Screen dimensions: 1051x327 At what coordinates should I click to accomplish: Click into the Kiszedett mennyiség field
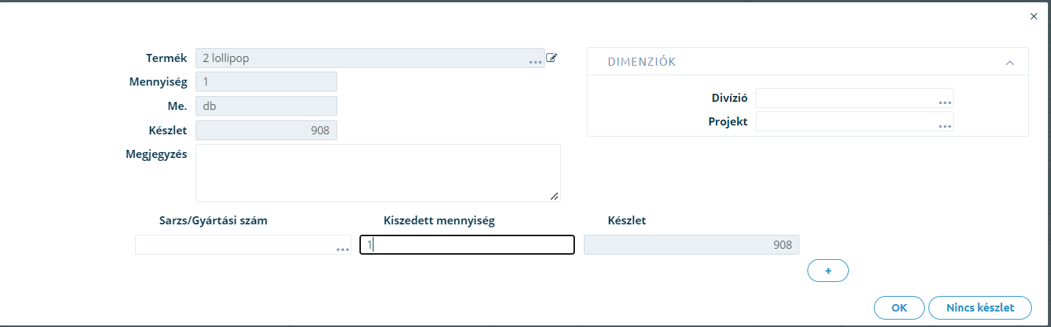467,245
